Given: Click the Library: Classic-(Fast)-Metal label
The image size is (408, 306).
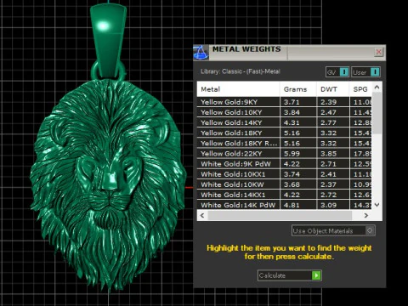Looking at the screenshot, I should [x=241, y=71].
